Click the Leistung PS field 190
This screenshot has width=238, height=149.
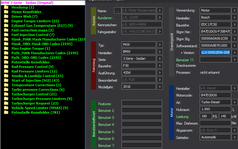206,116
